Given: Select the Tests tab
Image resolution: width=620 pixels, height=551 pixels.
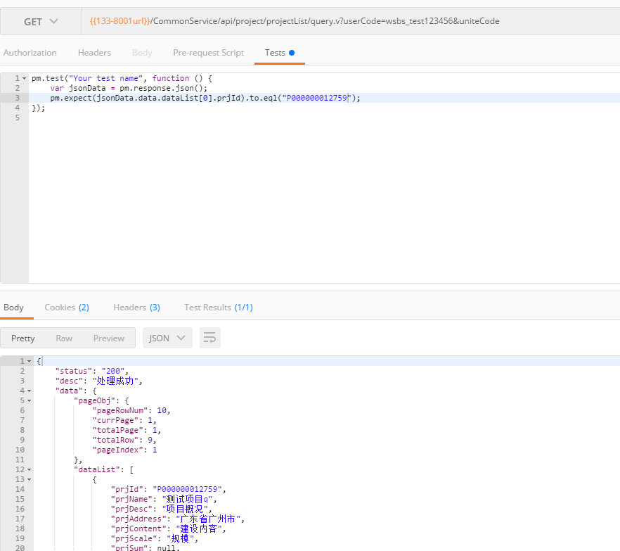Looking at the screenshot, I should click(x=280, y=53).
